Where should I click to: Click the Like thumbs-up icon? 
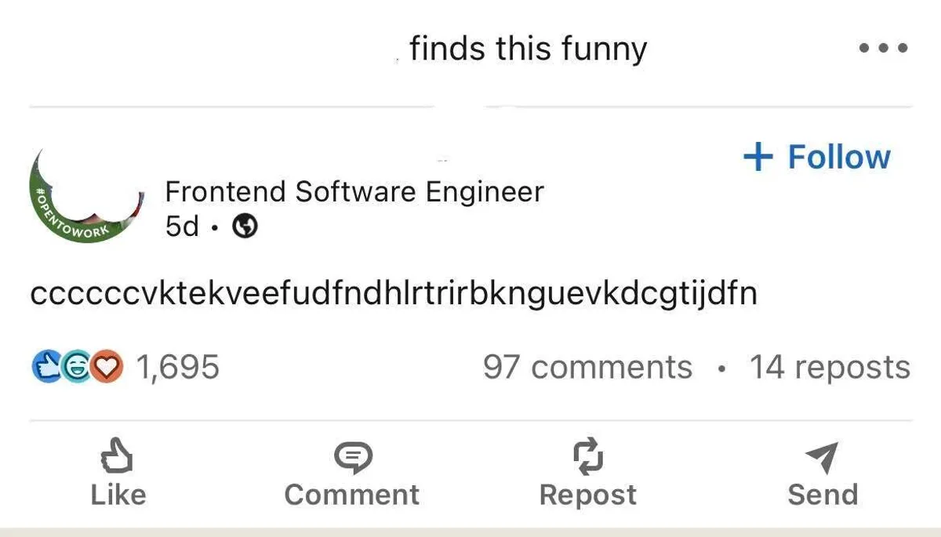[x=118, y=457]
